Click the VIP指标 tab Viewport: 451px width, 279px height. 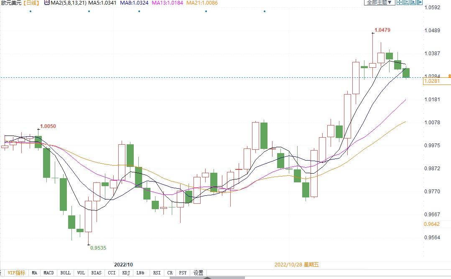tap(16, 273)
